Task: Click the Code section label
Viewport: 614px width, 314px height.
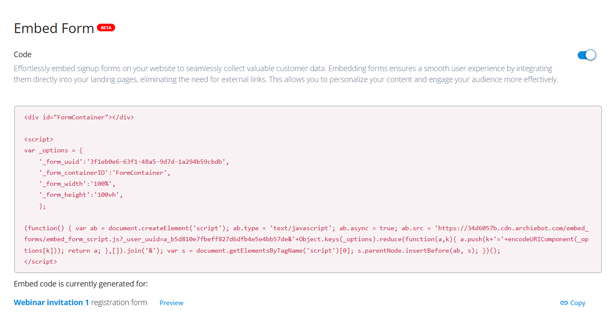Action: [23, 55]
